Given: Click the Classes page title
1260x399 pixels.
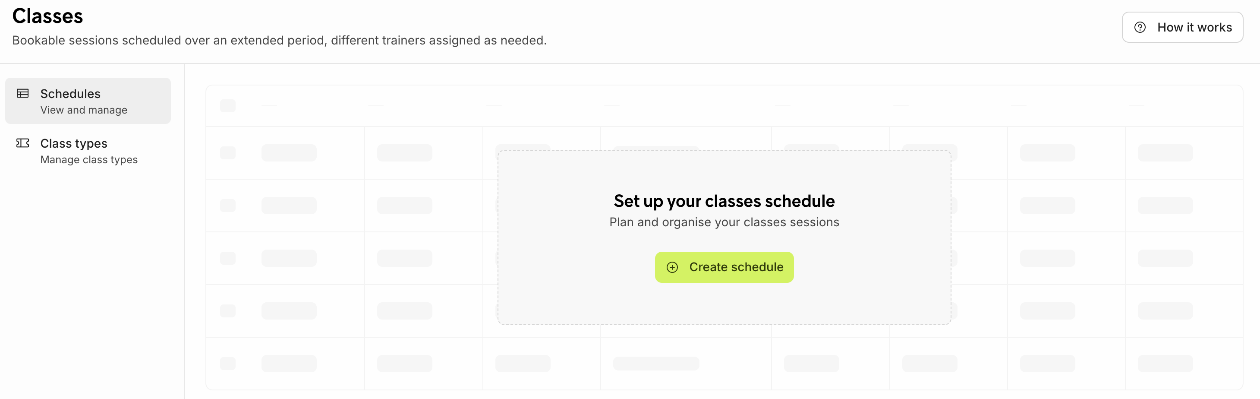Looking at the screenshot, I should tap(47, 16).
